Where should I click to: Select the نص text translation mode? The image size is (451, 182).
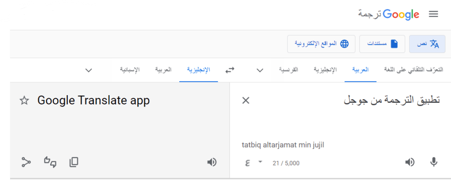(x=427, y=44)
